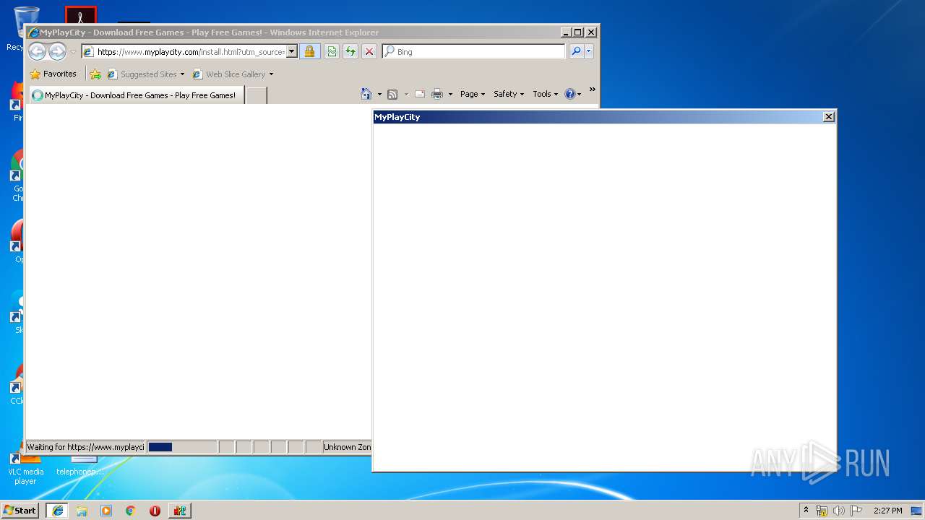This screenshot has height=520, width=925.
Task: Open the search provider dropdown arrow
Action: 589,51
